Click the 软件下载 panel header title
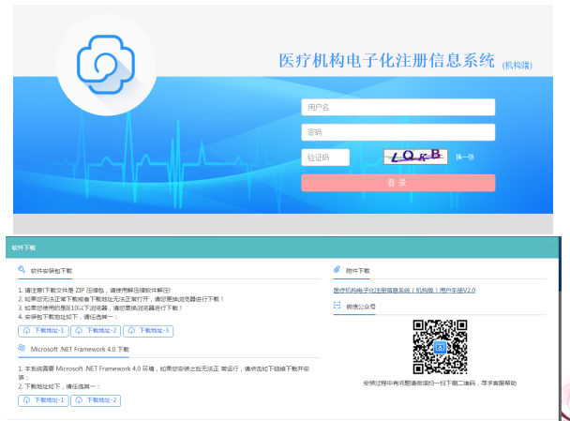The image size is (570, 421). click(23, 248)
